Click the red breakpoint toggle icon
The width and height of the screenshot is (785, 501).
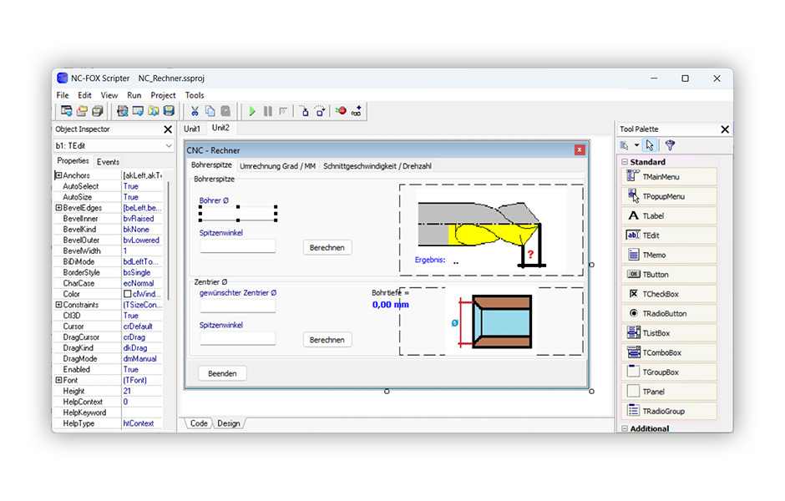pyautogui.click(x=341, y=111)
